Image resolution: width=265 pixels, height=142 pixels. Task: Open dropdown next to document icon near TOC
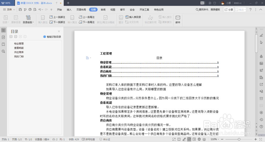(90, 58)
